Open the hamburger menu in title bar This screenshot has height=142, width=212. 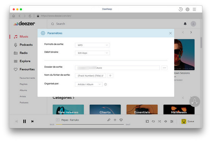coord(194,9)
